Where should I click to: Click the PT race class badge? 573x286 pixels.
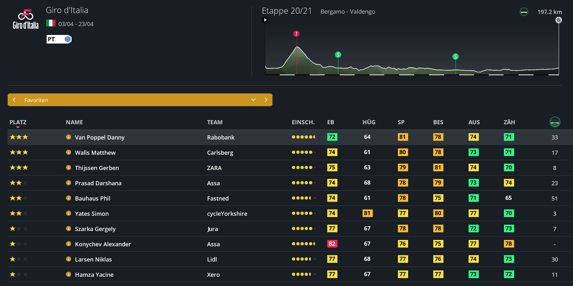tap(59, 39)
